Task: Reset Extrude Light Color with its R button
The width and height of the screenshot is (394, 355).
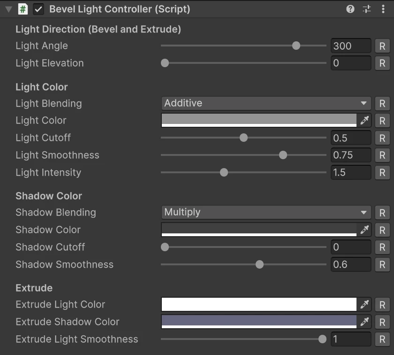Action: coord(382,305)
